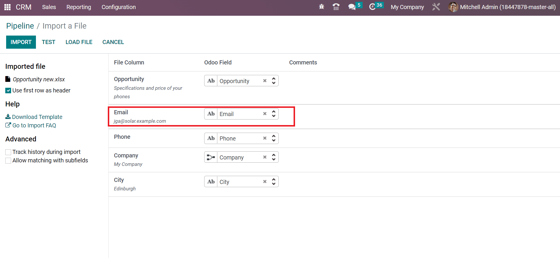The image size is (560, 258).
Task: Click the TEST button
Action: [x=48, y=42]
